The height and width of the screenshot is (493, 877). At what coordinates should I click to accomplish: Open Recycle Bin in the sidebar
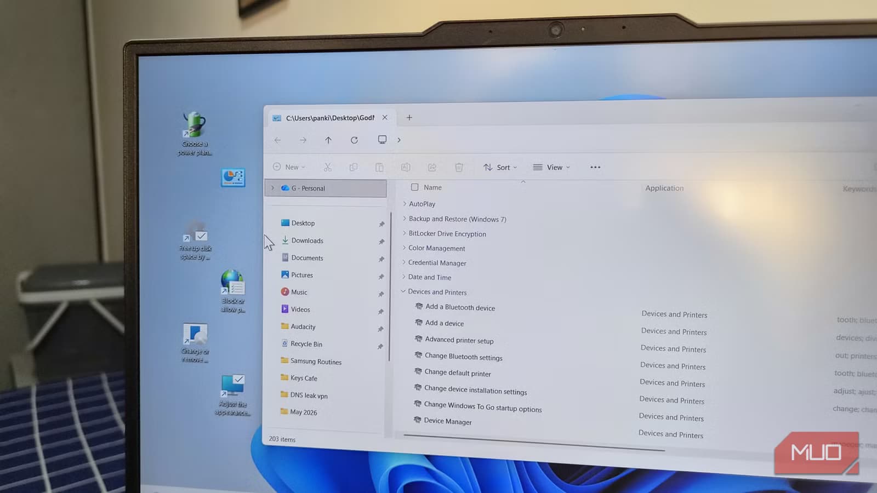[x=306, y=344]
